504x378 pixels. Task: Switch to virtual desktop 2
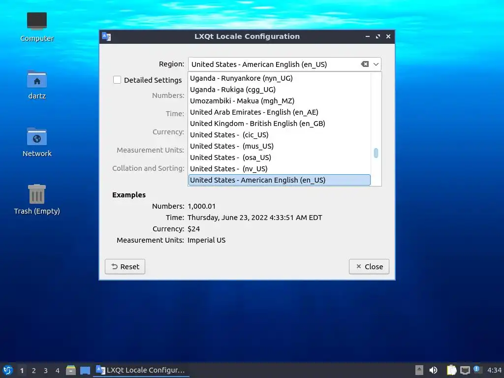34,371
